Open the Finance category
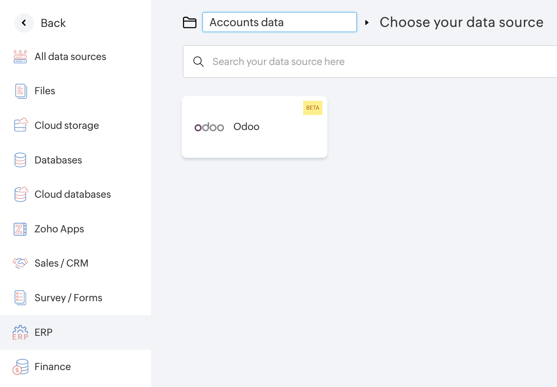Screen dimensions: 557x387 click(53, 367)
